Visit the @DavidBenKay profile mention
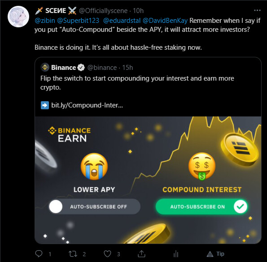Screen dimensions: 267x262 [165, 21]
